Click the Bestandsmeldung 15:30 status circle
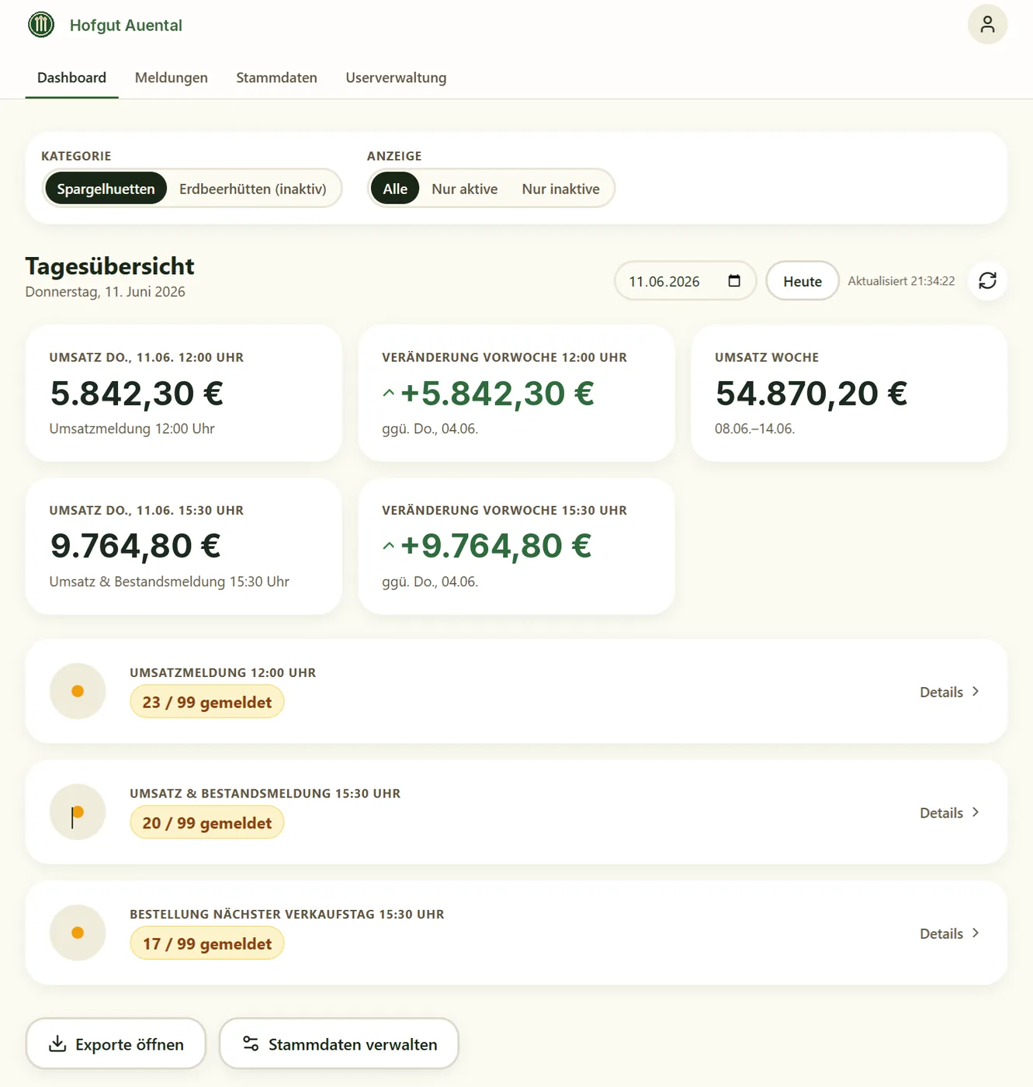 click(78, 812)
